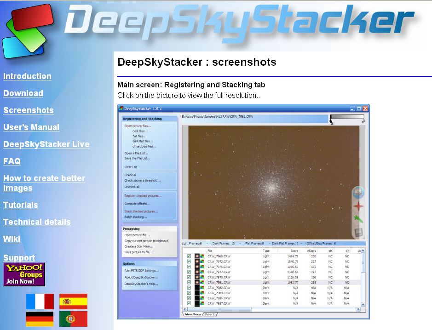Go to the User's Manual link

click(31, 127)
